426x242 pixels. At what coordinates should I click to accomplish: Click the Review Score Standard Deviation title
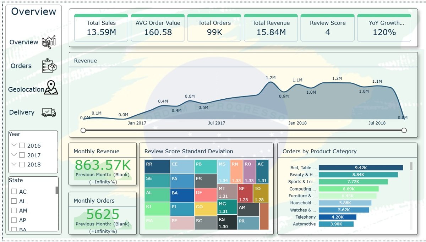tap(189, 152)
